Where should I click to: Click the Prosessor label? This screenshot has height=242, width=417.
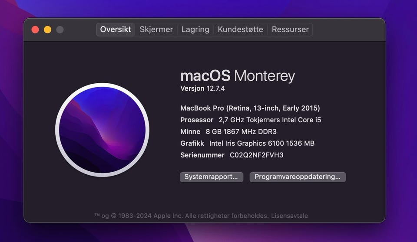tap(196, 120)
